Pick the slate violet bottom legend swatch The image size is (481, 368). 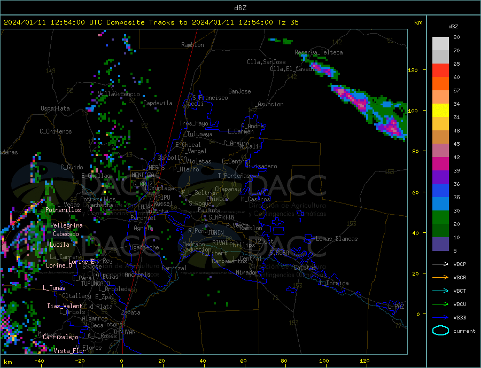pos(440,244)
